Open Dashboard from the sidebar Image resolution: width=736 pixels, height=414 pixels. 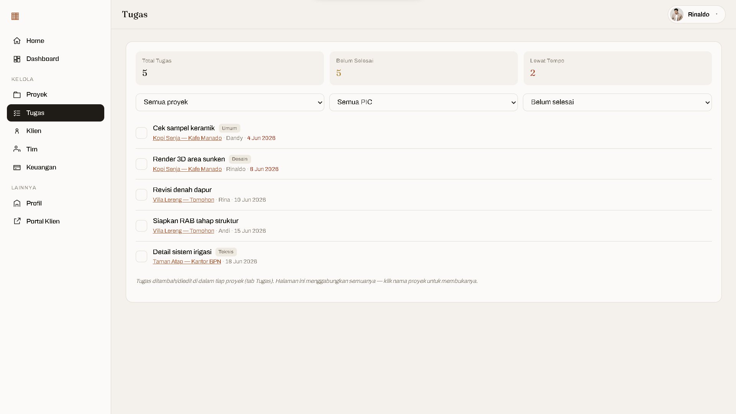click(56, 59)
